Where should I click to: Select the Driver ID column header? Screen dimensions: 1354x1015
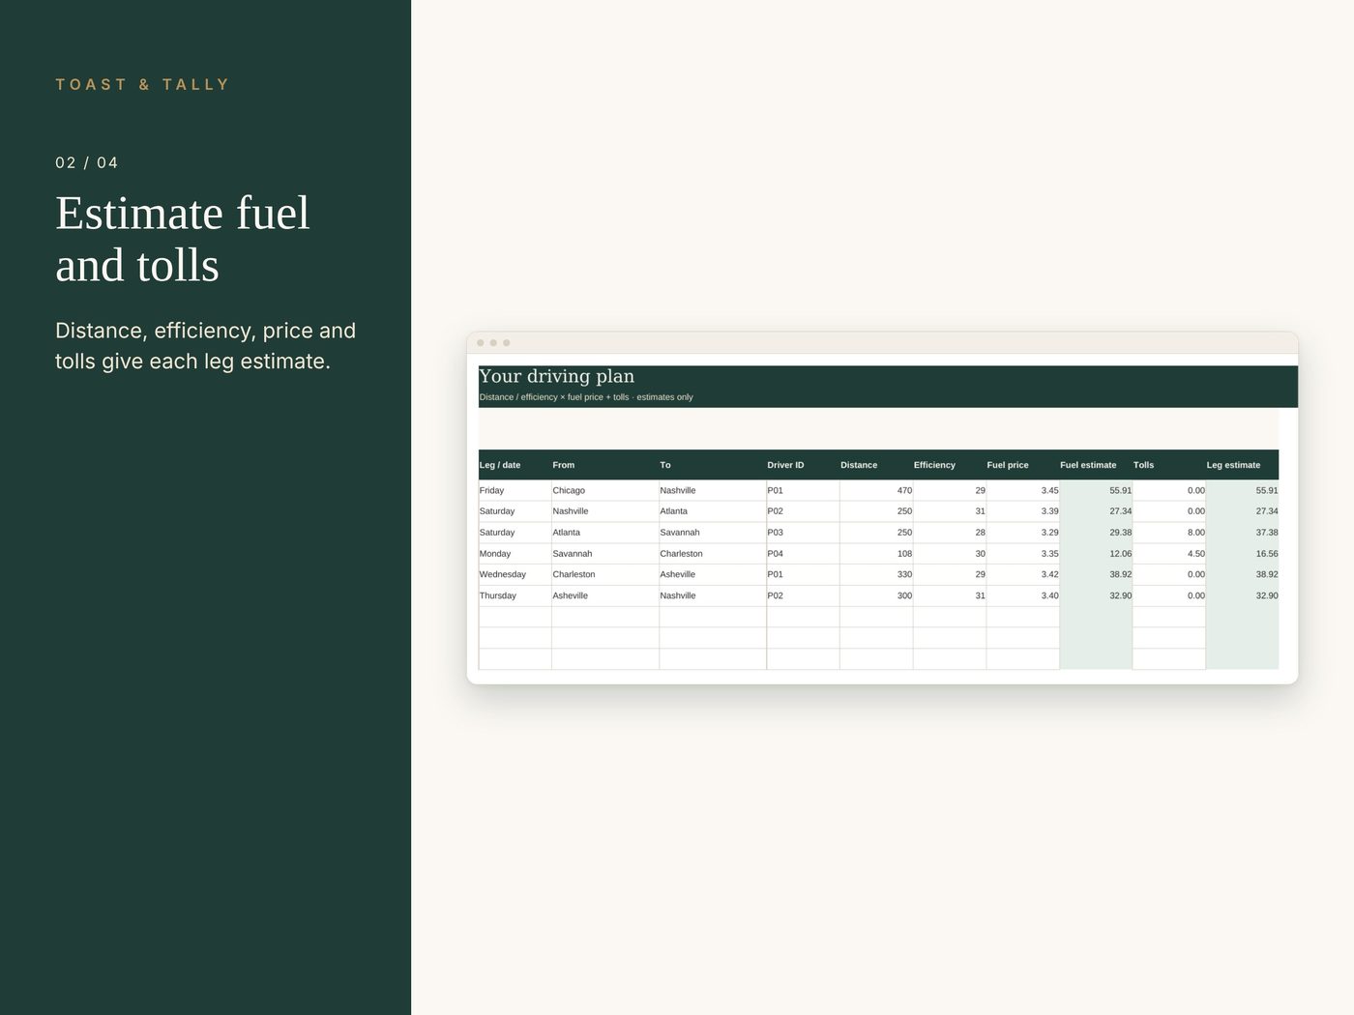803,465
